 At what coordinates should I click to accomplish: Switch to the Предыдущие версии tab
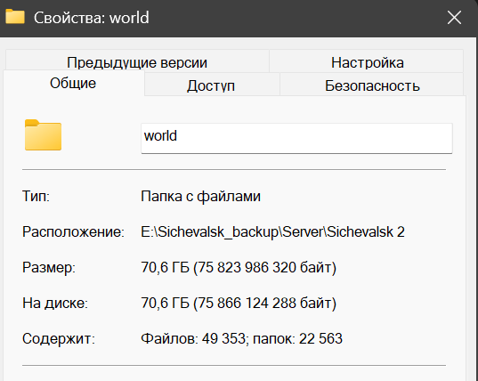pos(137,62)
